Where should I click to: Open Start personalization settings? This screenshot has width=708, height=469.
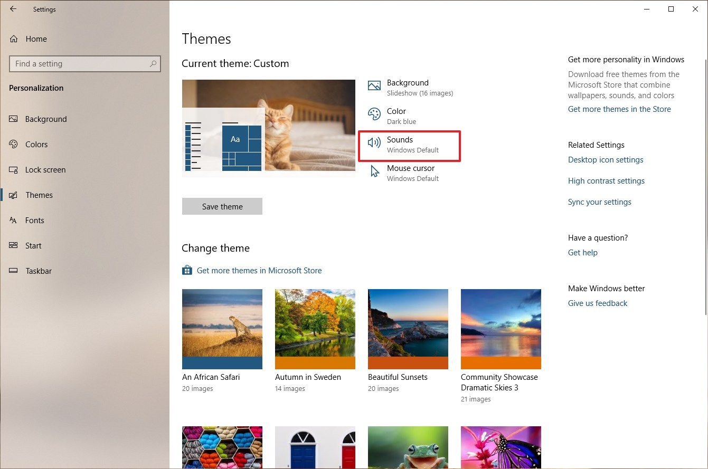(x=33, y=245)
